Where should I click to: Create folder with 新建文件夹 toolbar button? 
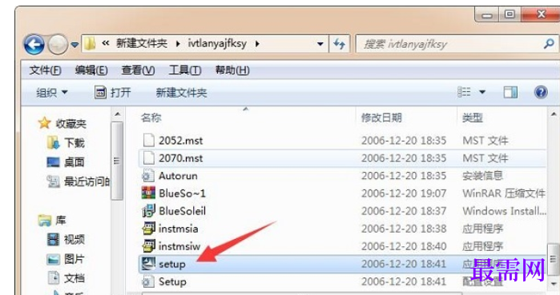click(x=181, y=93)
